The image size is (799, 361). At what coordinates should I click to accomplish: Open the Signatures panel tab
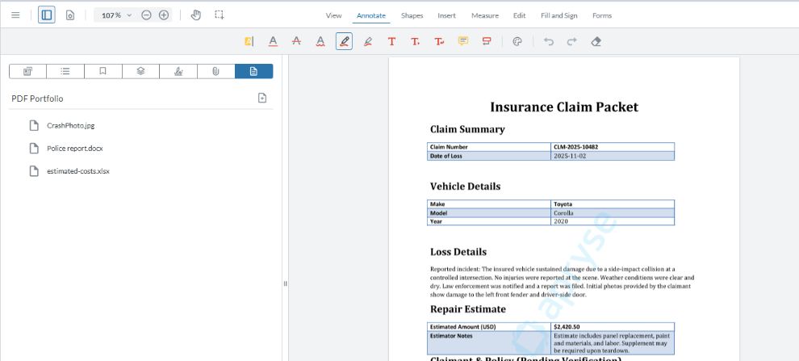[x=178, y=71]
